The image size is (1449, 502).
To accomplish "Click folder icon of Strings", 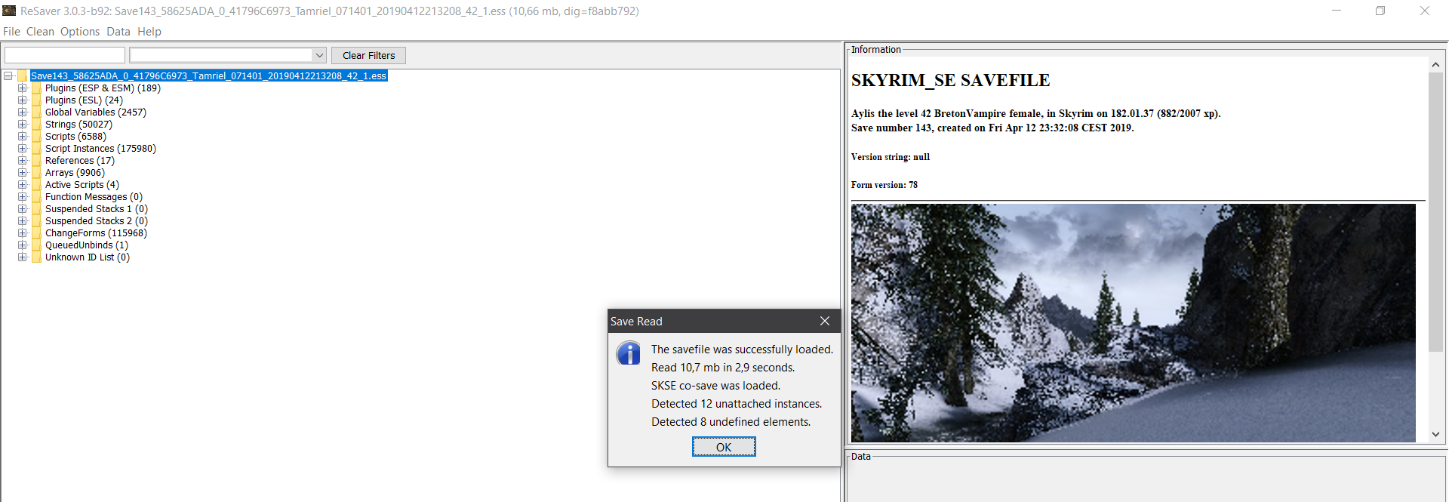I will (37, 124).
